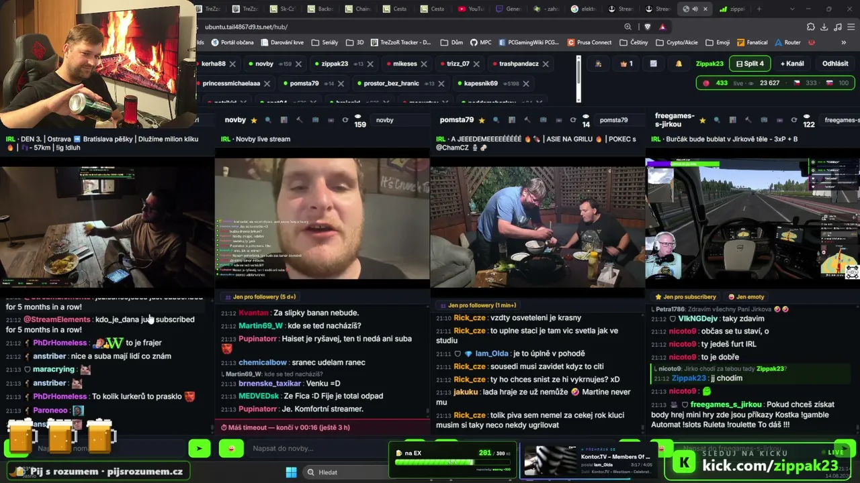Open the chart icon in pomsta79 panel

coord(511,120)
